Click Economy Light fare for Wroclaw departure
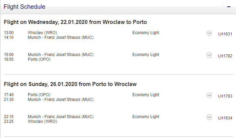This screenshot has height=138, width=236. pyautogui.click(x=146, y=33)
